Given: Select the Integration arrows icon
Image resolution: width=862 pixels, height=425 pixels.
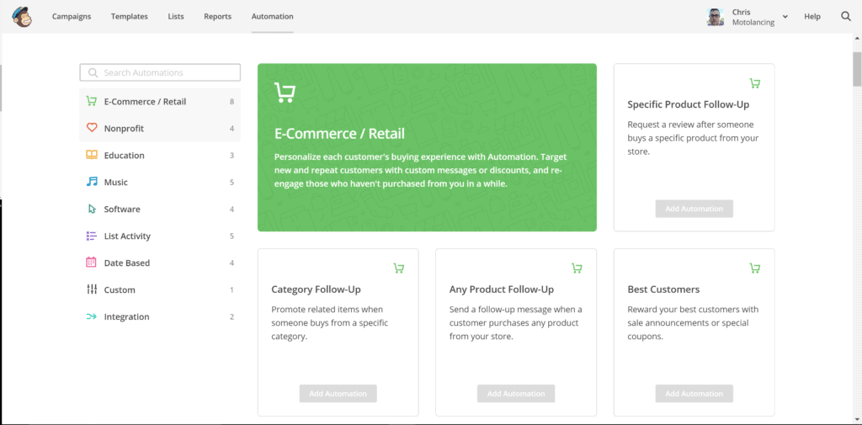Looking at the screenshot, I should [92, 316].
